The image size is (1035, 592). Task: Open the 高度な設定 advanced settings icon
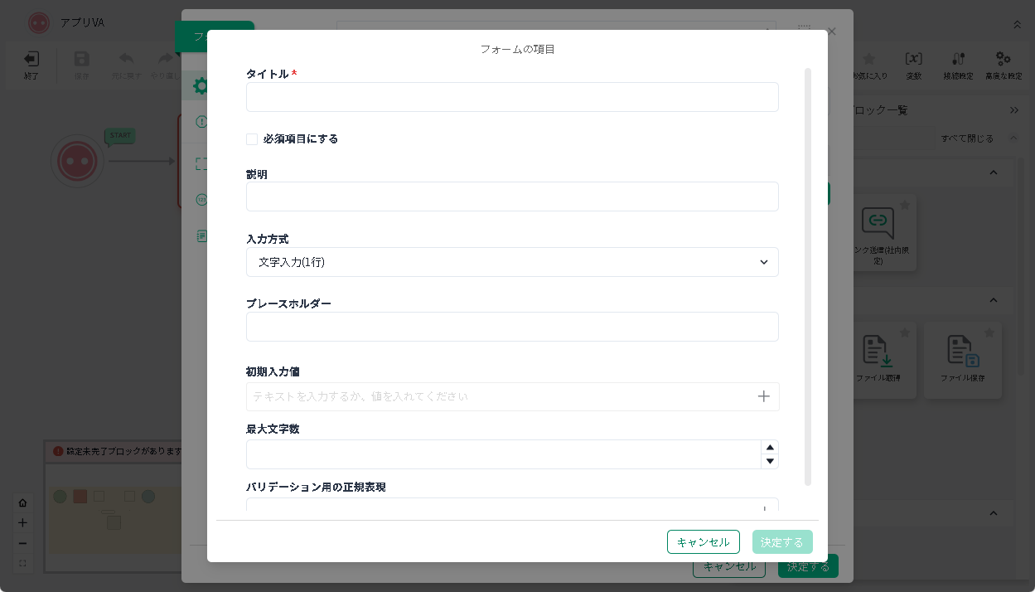coord(1004,60)
